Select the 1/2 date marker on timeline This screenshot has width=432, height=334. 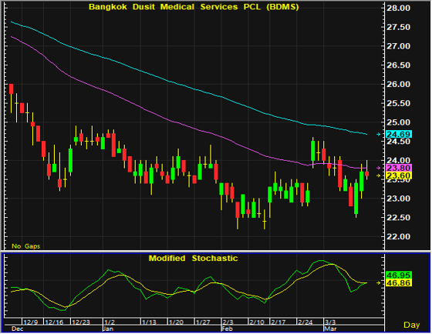110,322
